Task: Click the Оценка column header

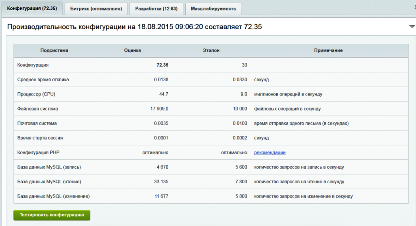Action: click(132, 50)
